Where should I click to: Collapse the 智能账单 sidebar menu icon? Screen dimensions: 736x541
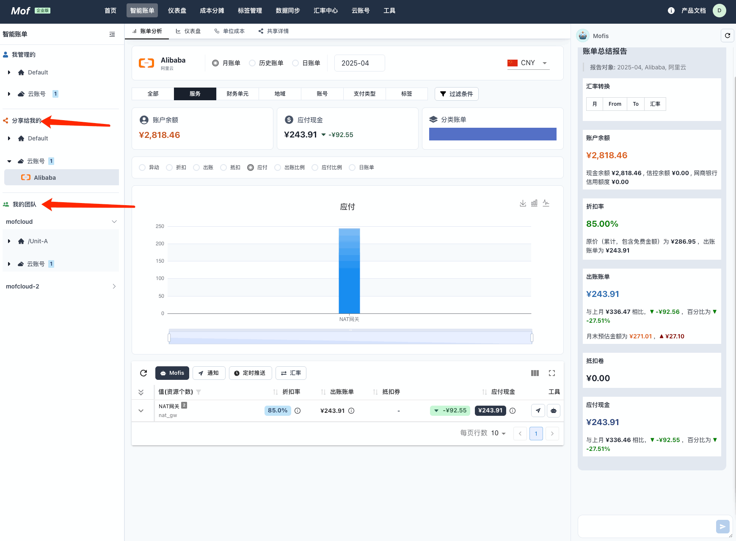click(112, 34)
